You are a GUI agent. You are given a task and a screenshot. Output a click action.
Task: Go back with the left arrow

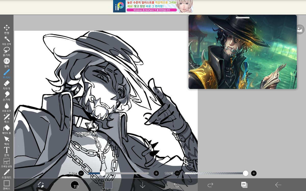(278, 185)
